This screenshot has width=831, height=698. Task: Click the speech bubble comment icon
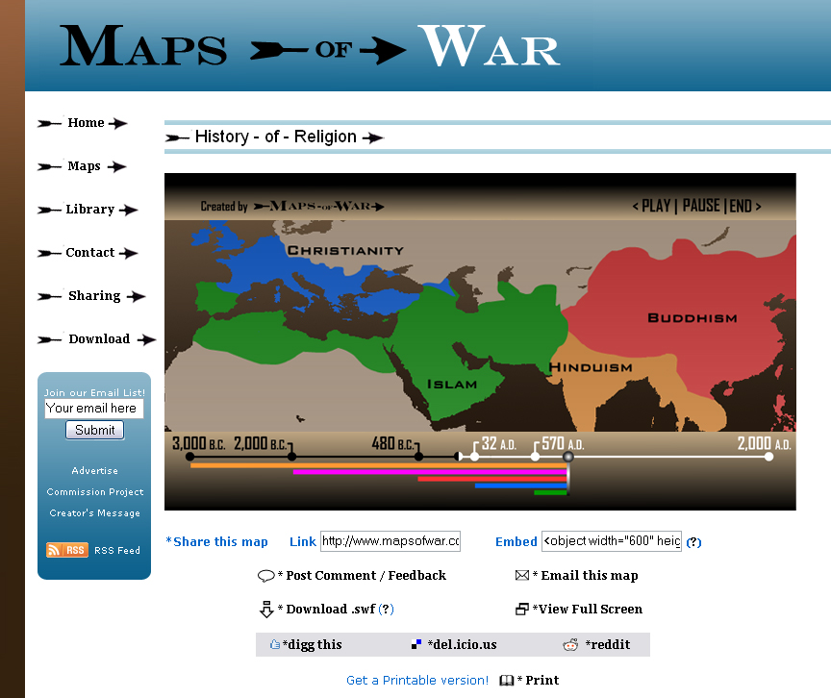266,576
